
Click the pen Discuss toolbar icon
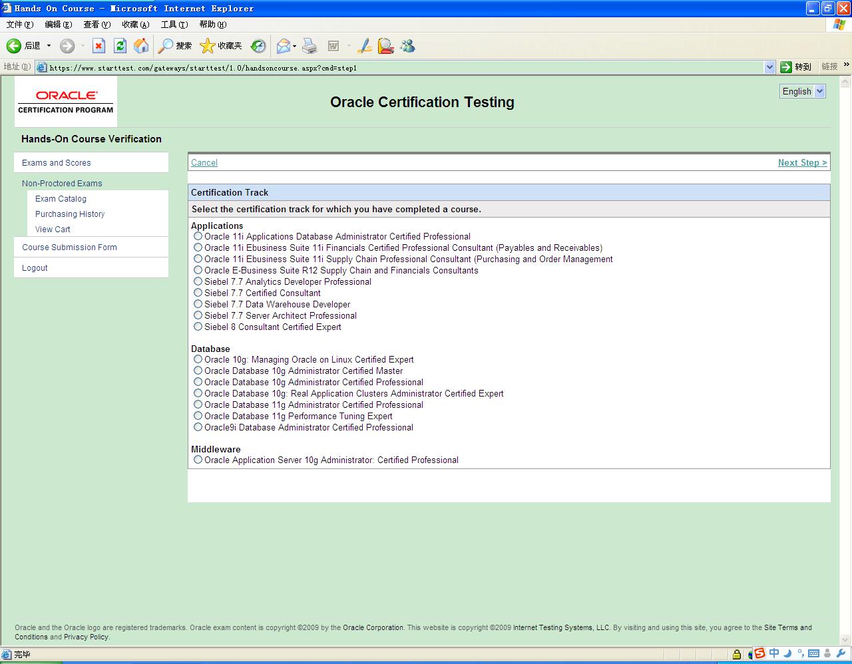pos(364,46)
